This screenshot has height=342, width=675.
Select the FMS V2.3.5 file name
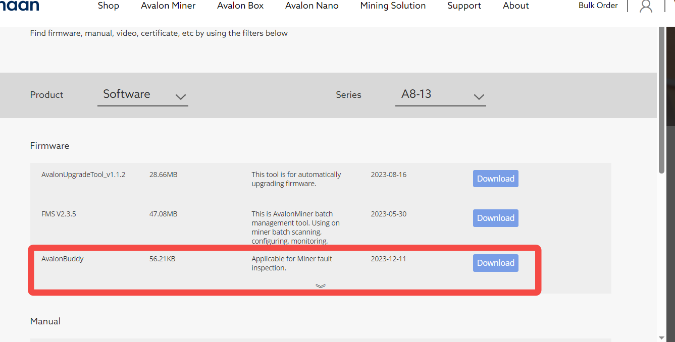[59, 214]
